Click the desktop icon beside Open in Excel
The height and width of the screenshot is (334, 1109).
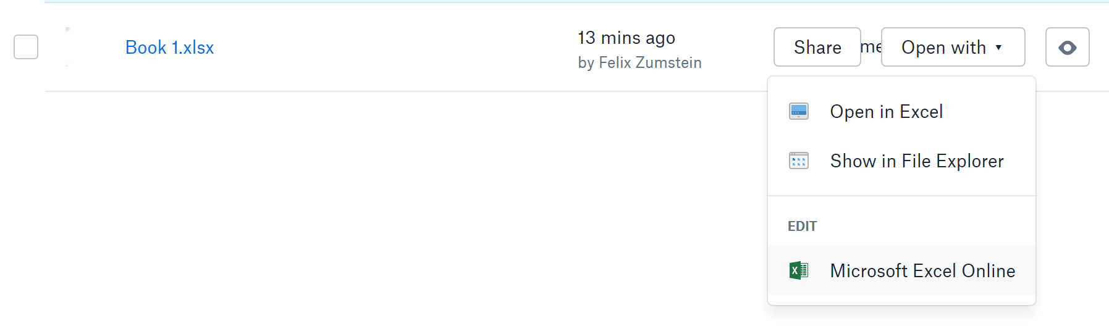coord(798,112)
